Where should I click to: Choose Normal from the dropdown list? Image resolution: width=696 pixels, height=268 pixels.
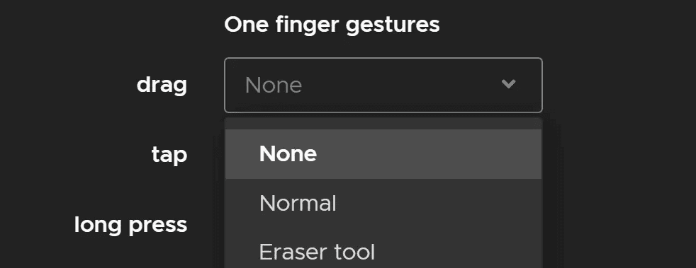pos(383,204)
